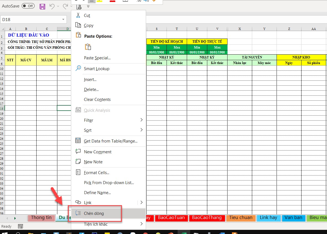The width and height of the screenshot is (327, 234).
Task: Expand the Filter submenu
Action: click(x=141, y=120)
